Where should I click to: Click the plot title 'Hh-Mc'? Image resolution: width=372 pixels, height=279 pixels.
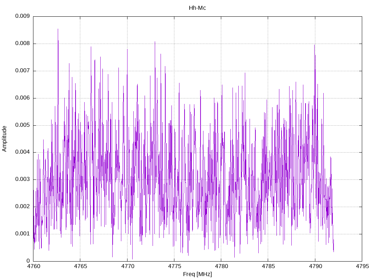point(197,8)
